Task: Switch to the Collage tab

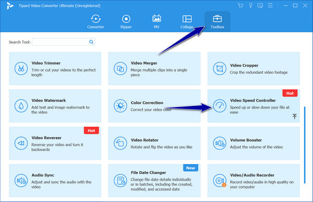Action: coord(187,22)
